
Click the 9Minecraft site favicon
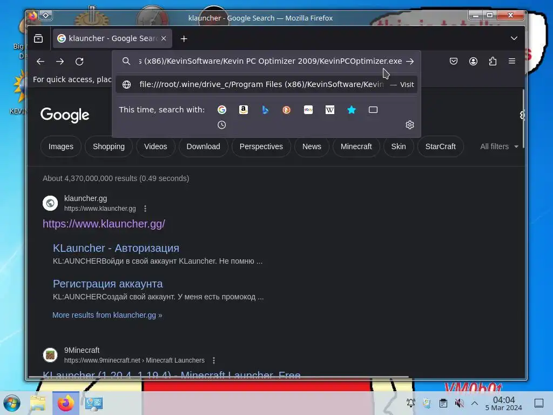(x=50, y=355)
